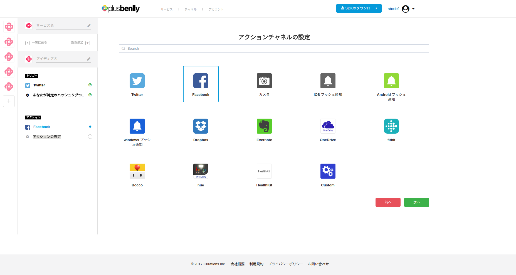Image resolution: width=516 pixels, height=275 pixels.
Task: Open the second service icon in left rail
Action: click(9, 42)
